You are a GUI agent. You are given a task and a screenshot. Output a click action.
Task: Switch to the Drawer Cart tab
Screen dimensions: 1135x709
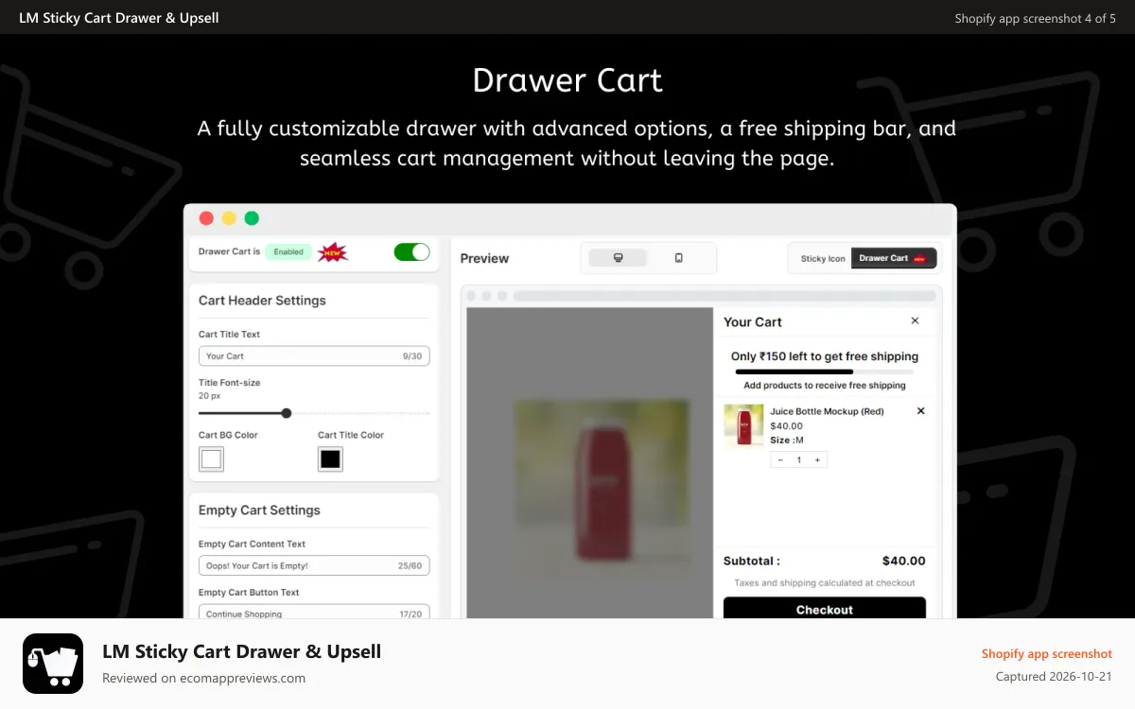coord(893,258)
